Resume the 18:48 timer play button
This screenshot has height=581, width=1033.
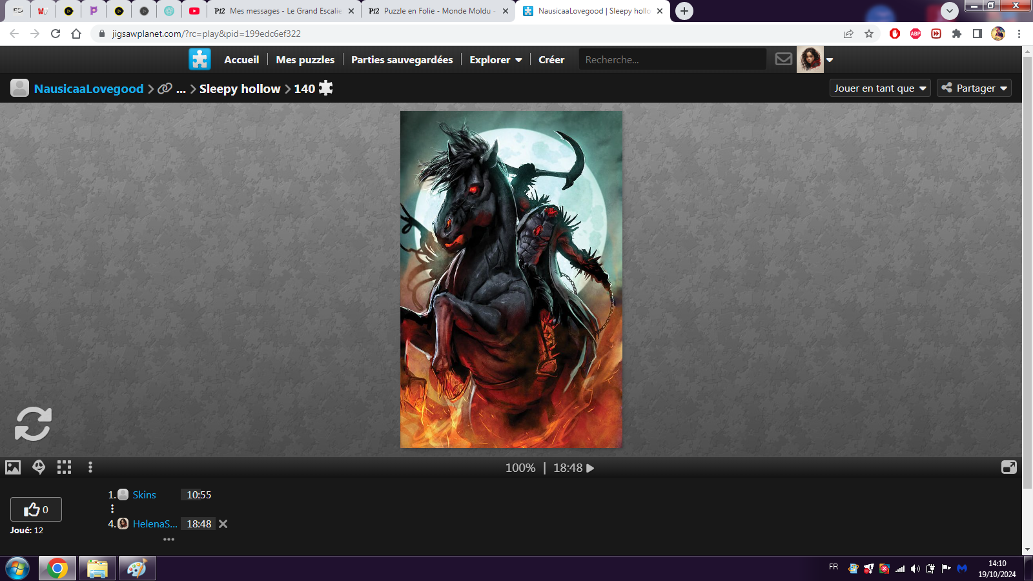590,468
